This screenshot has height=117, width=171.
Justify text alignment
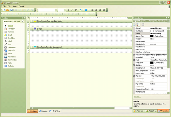(104, 10)
